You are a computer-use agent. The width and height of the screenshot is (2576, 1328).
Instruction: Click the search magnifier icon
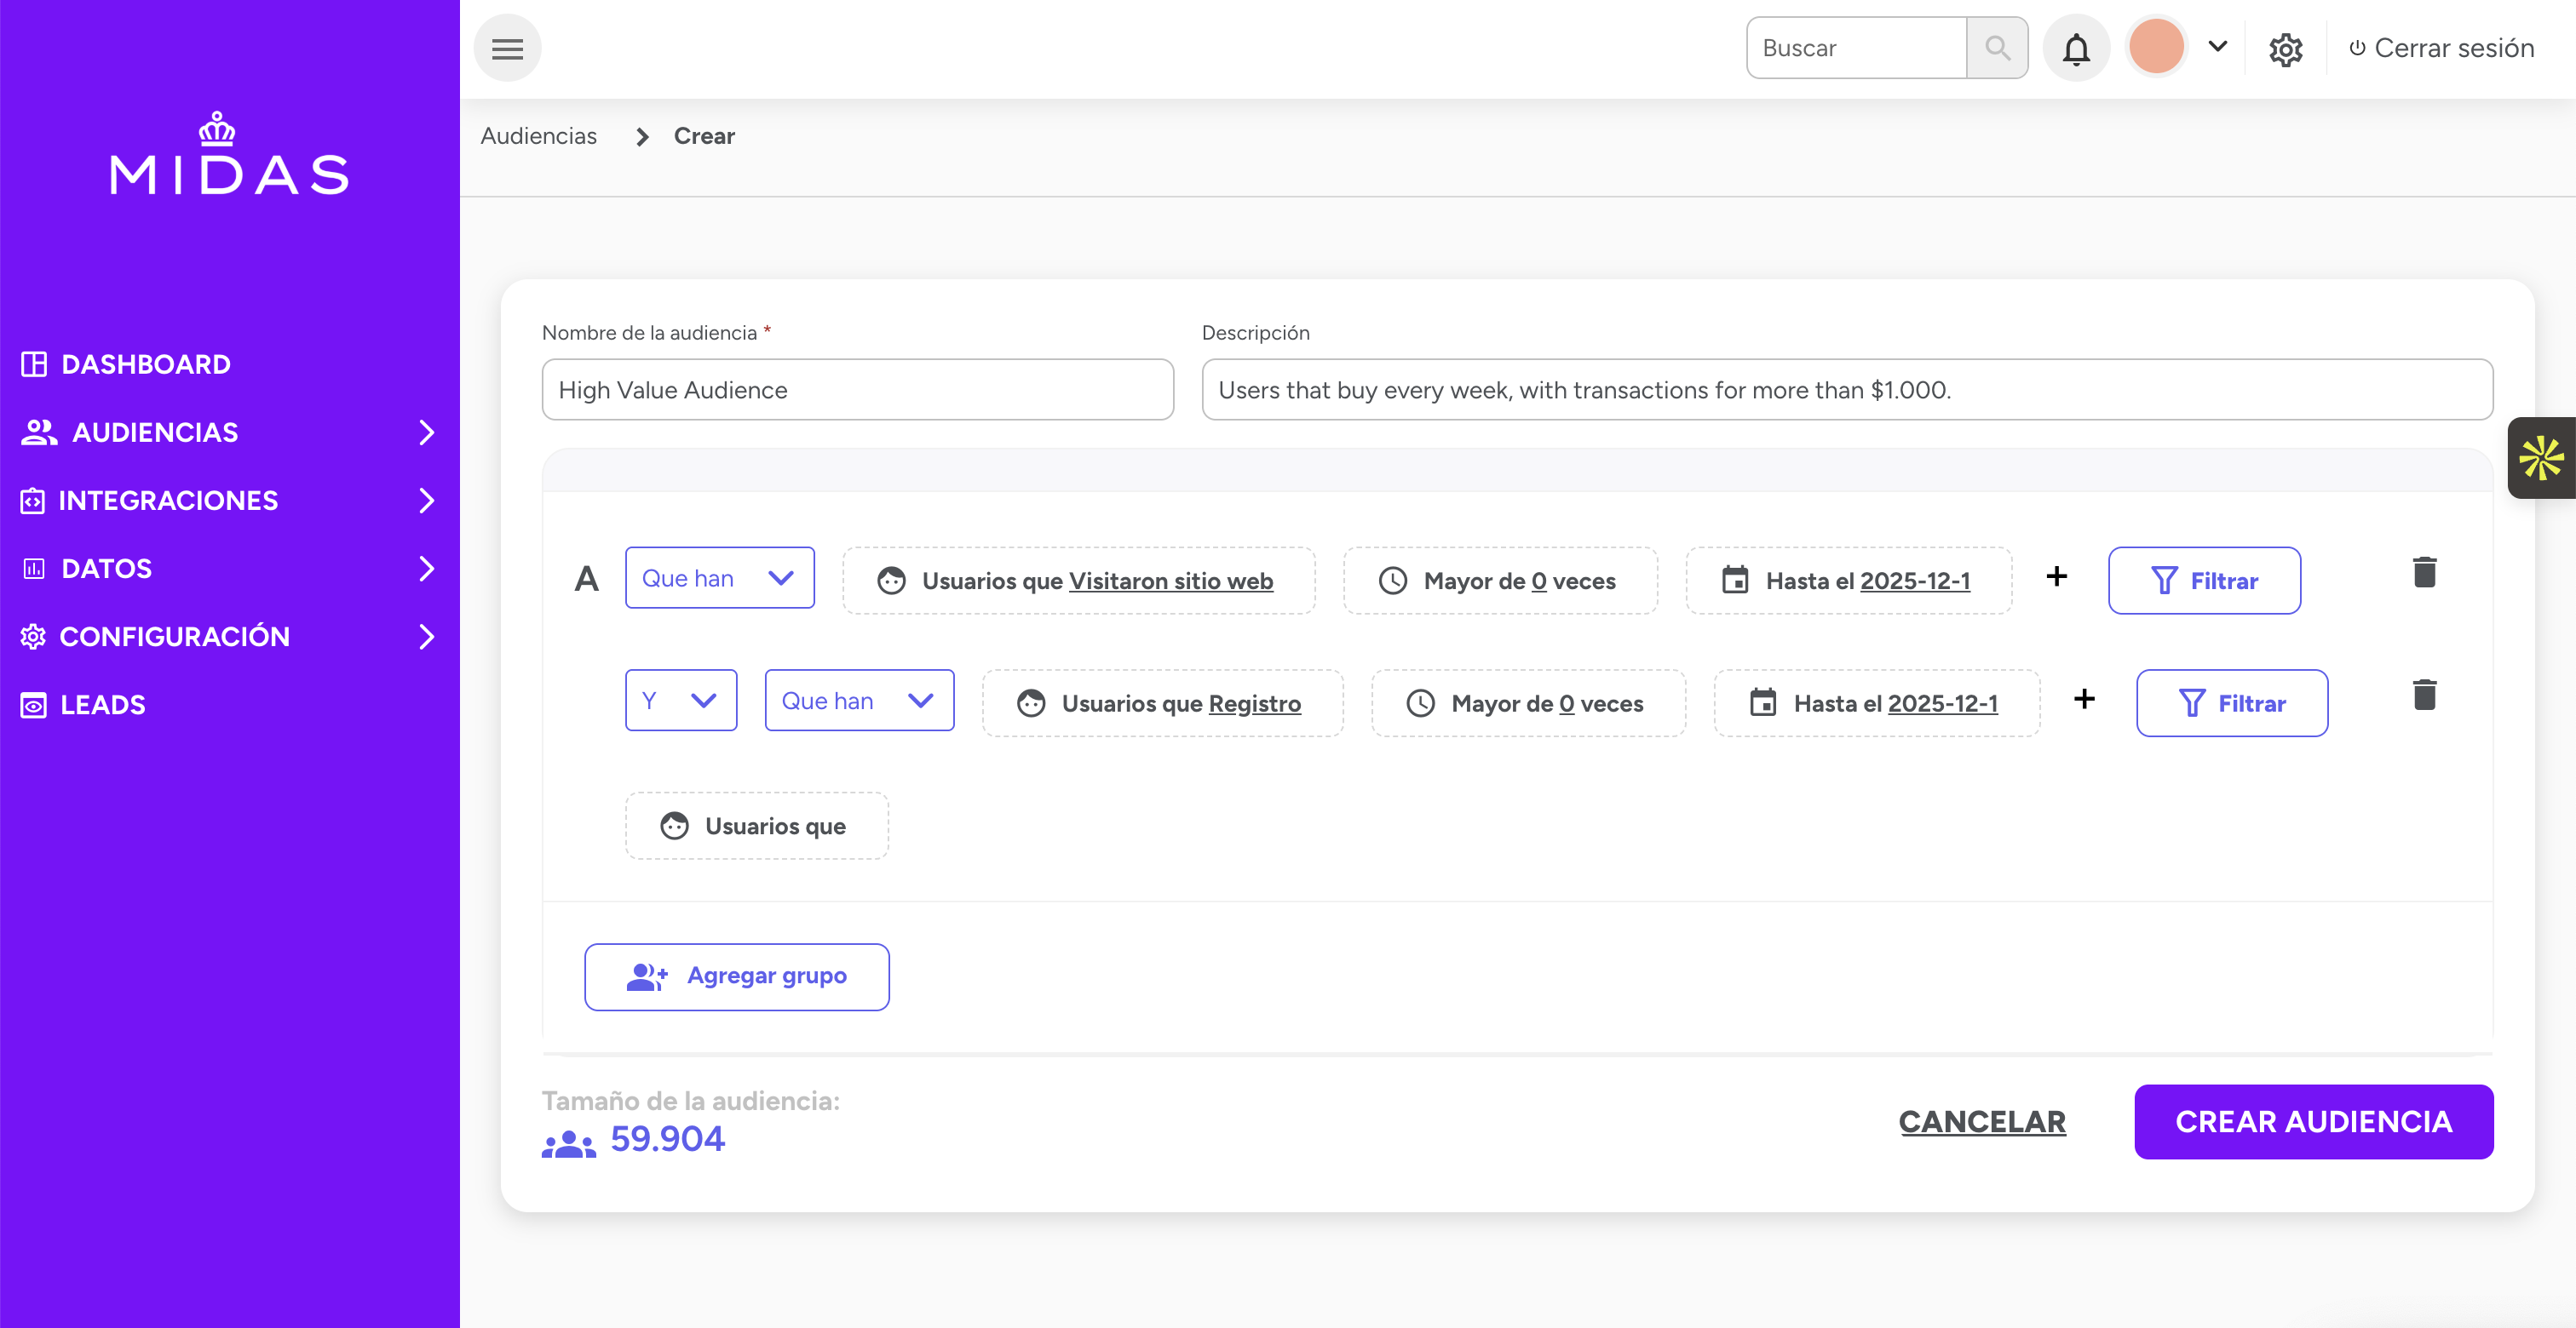pyautogui.click(x=1997, y=48)
